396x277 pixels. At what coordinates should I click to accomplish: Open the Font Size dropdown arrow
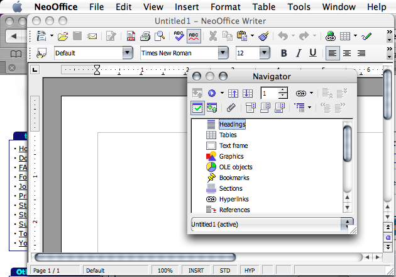point(265,53)
